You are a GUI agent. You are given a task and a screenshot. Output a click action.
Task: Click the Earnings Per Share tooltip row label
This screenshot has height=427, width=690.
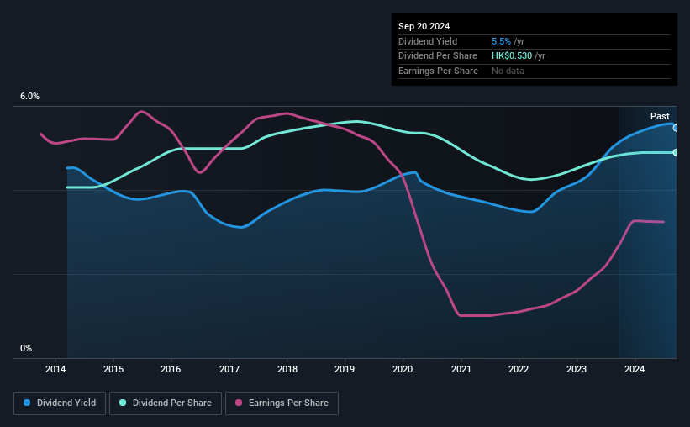click(x=439, y=71)
